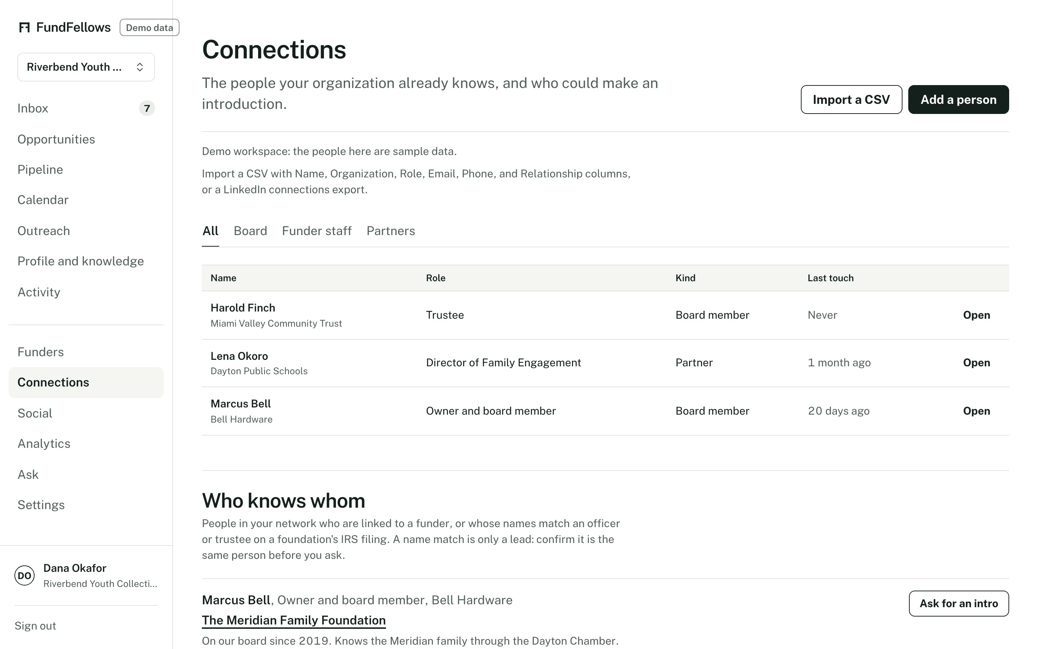Screen dimensions: 1038x649
Task: Open the Dana Okafor avatar badge
Action: [x=25, y=575]
